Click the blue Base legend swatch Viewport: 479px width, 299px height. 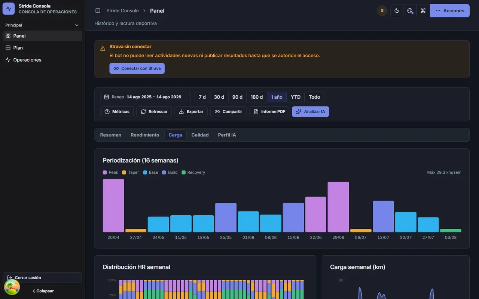point(145,172)
